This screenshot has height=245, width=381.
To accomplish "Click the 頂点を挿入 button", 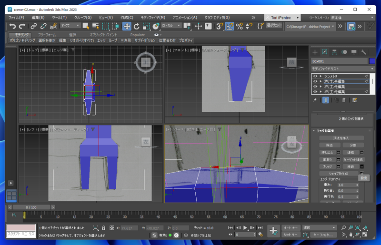I will [341, 138].
